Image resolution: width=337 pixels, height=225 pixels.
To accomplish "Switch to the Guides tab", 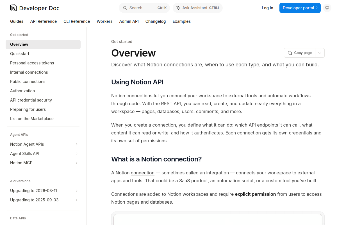I will (17, 21).
